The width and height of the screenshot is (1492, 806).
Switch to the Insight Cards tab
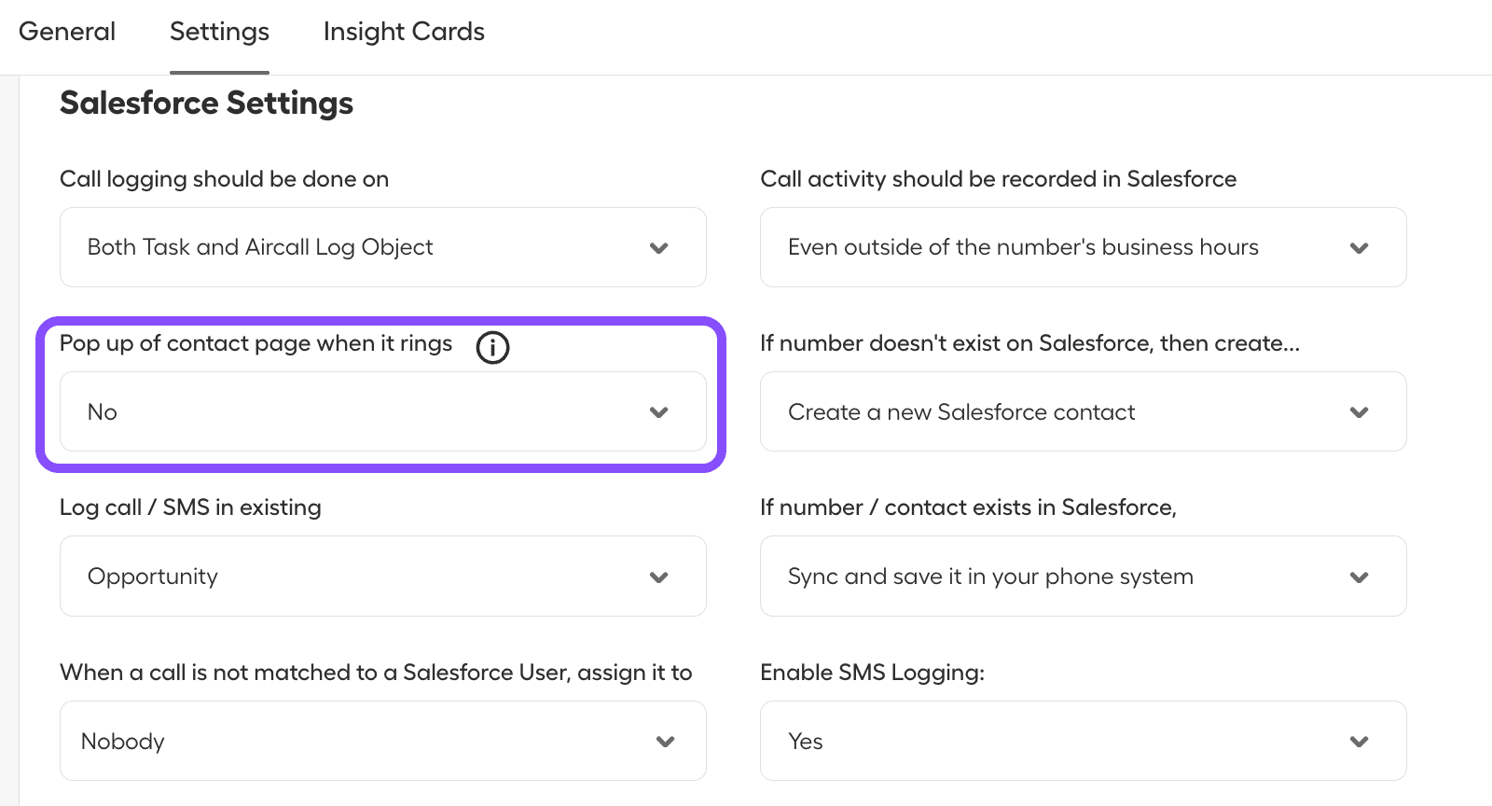tap(403, 31)
